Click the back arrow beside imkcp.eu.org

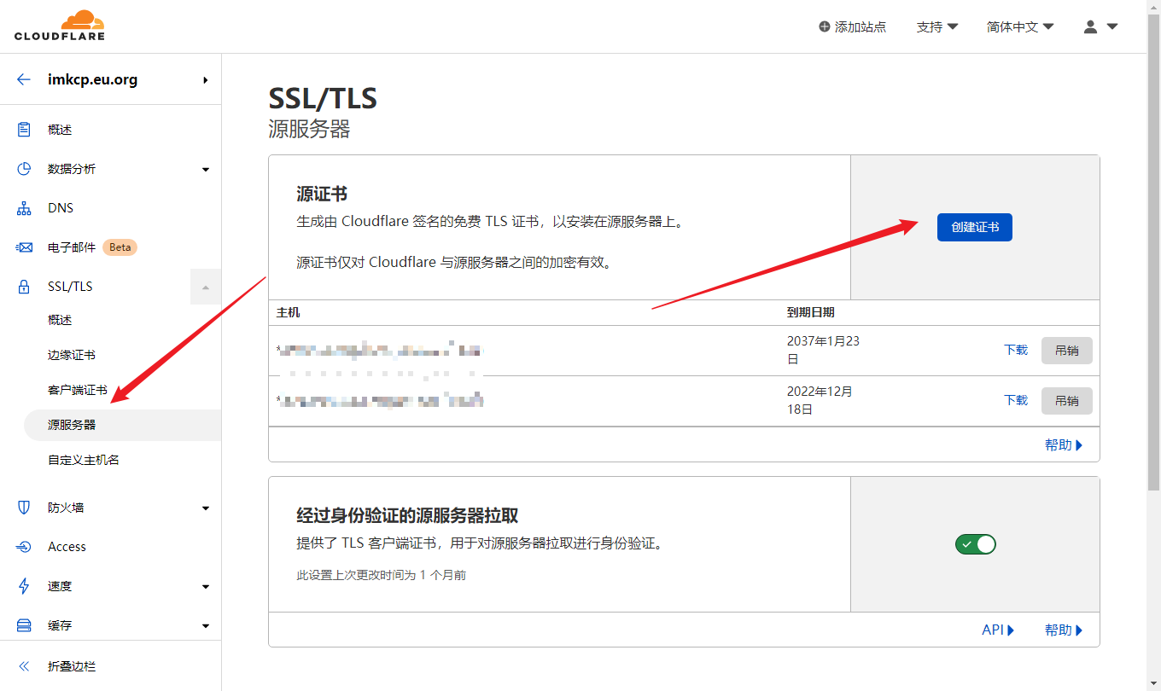(24, 79)
